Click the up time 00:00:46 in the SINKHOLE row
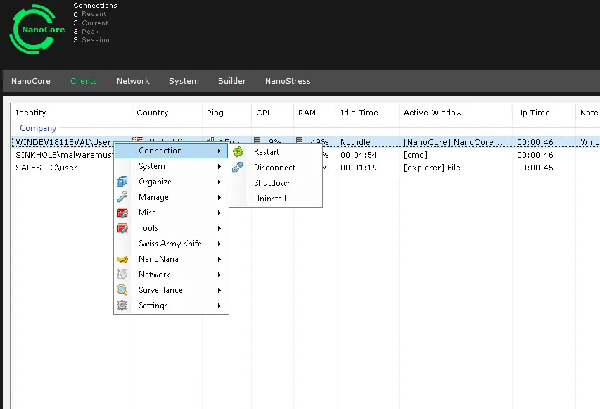 535,155
